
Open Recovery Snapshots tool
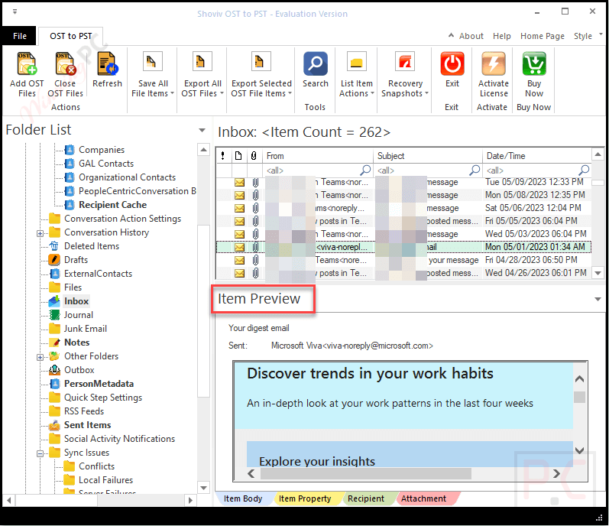405,75
